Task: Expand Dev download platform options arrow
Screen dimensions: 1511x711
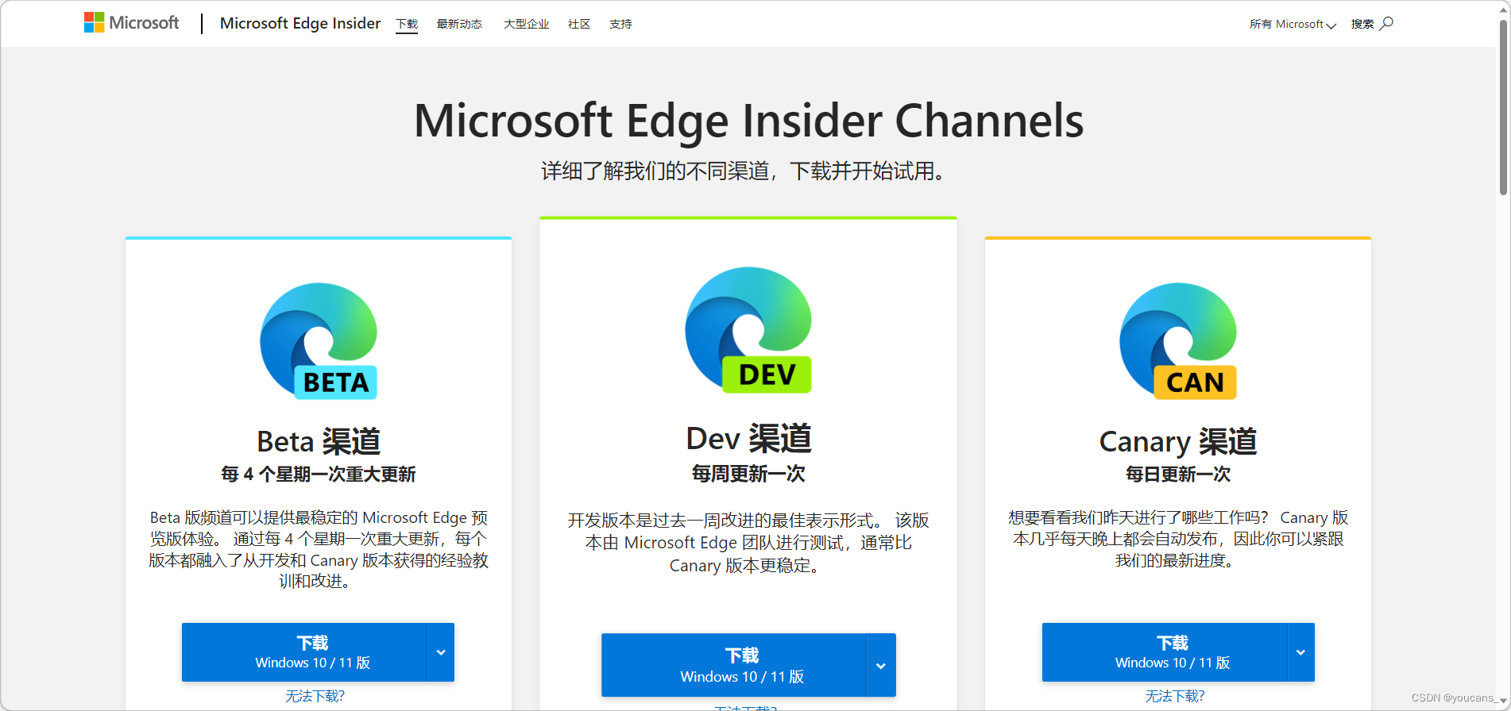Action: point(880,665)
